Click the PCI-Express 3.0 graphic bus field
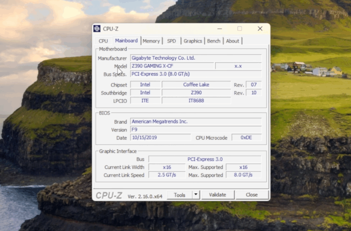 pyautogui.click(x=205, y=159)
